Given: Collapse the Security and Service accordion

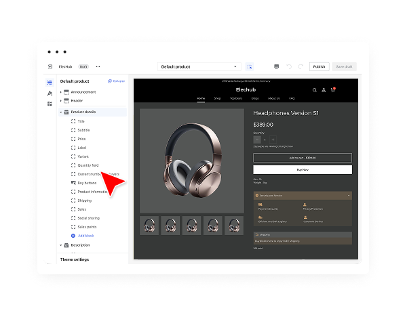Looking at the screenshot, I should pyautogui.click(x=349, y=195).
